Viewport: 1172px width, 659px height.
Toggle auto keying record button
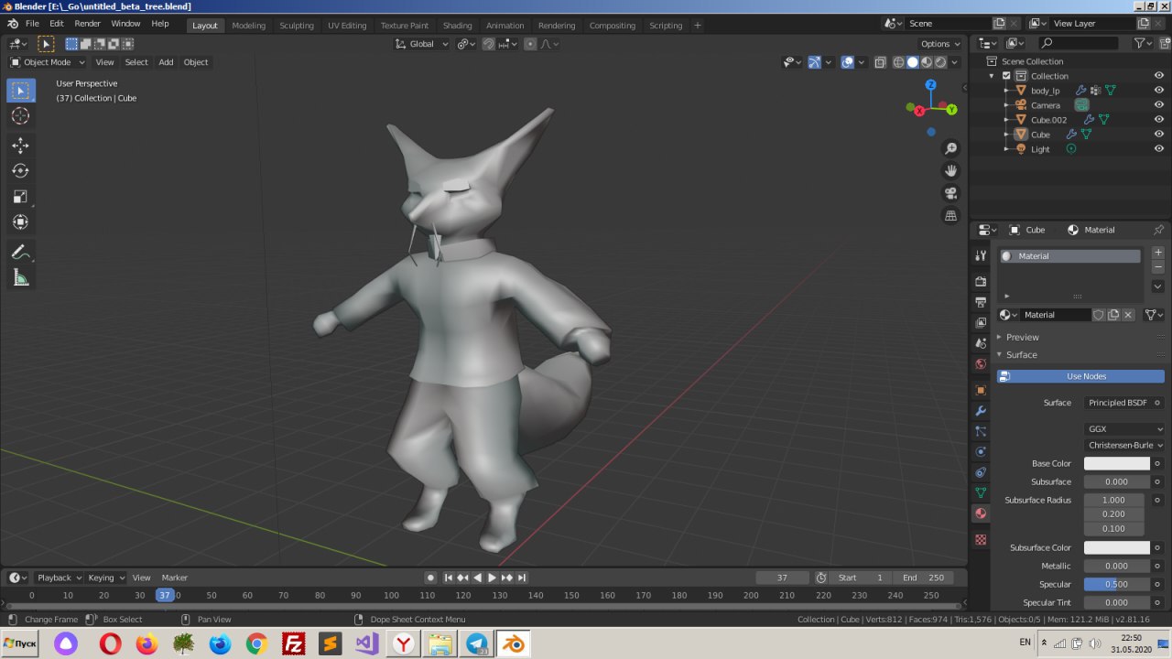pos(430,578)
